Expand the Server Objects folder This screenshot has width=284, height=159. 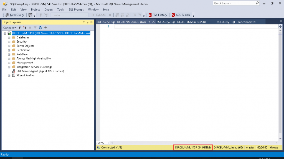pos(9,46)
